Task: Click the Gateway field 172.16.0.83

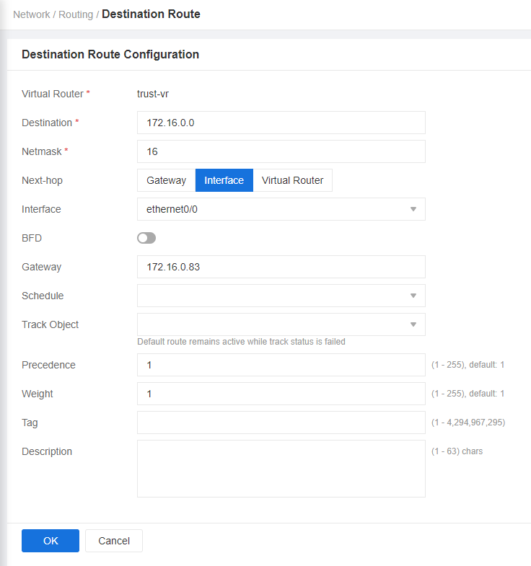Action: point(281,267)
